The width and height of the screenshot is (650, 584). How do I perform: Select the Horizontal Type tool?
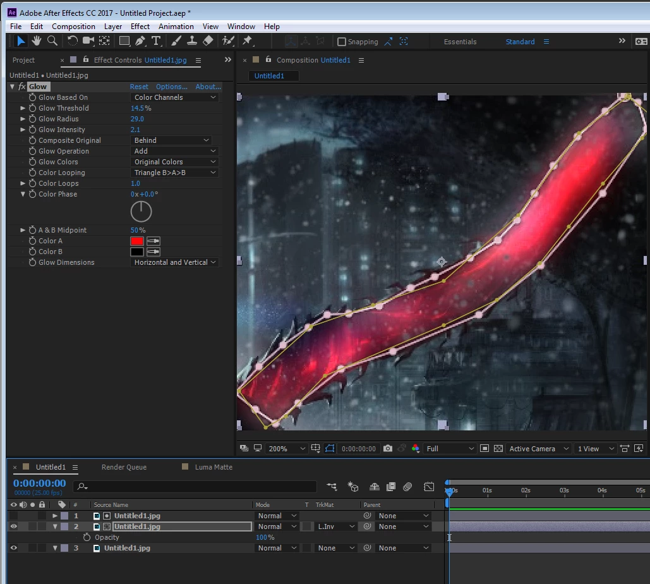point(156,40)
